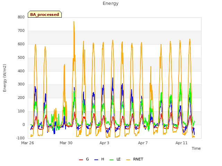The height and width of the screenshot is (166, 222).
Task: Click the 500 y-axis tick label
Action: coord(21,58)
